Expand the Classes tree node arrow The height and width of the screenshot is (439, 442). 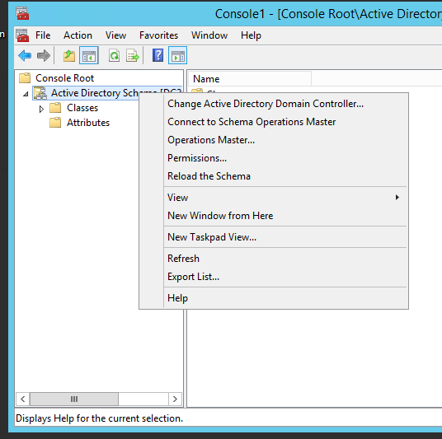coord(41,109)
